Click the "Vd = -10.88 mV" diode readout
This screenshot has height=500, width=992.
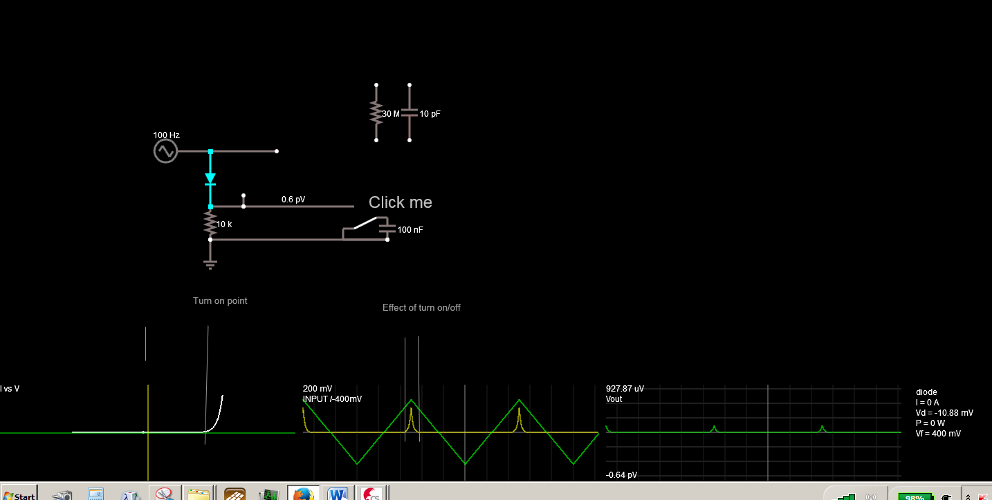point(944,413)
